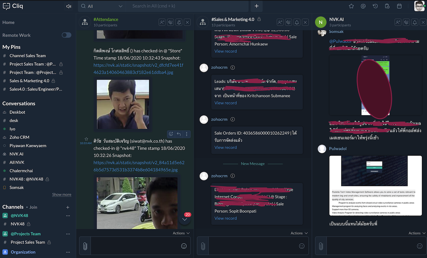Open options for @NVK48 team

(68, 216)
